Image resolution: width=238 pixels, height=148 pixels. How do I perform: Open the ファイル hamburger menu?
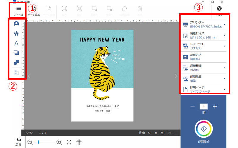tap(19, 11)
